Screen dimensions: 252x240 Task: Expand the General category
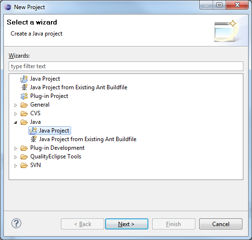coord(15,105)
